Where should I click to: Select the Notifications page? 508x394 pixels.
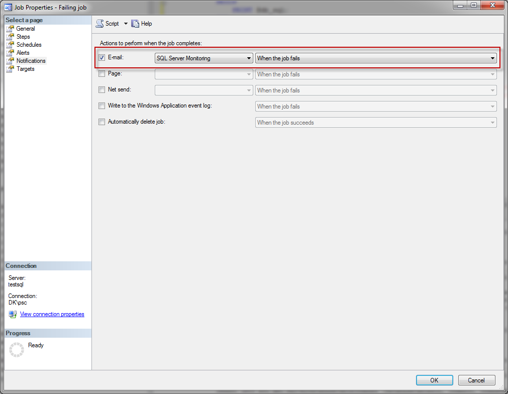31,61
